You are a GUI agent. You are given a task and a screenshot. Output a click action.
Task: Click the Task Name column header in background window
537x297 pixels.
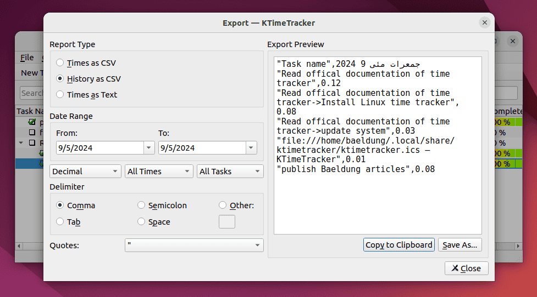(30, 111)
